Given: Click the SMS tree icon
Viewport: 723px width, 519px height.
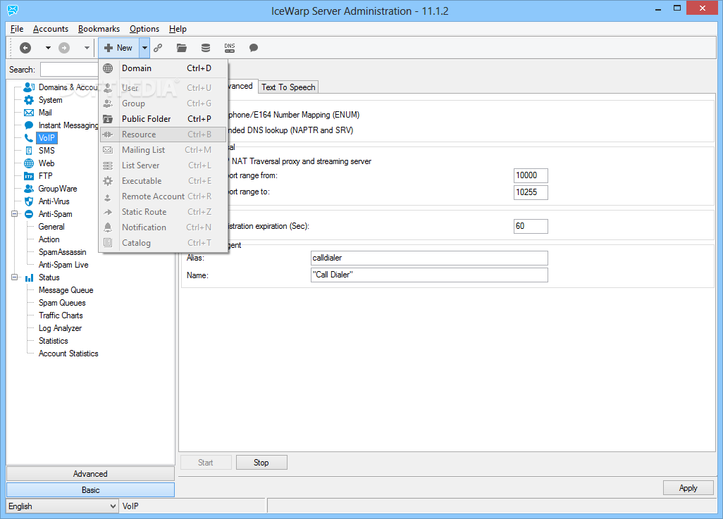Looking at the screenshot, I should tap(29, 151).
